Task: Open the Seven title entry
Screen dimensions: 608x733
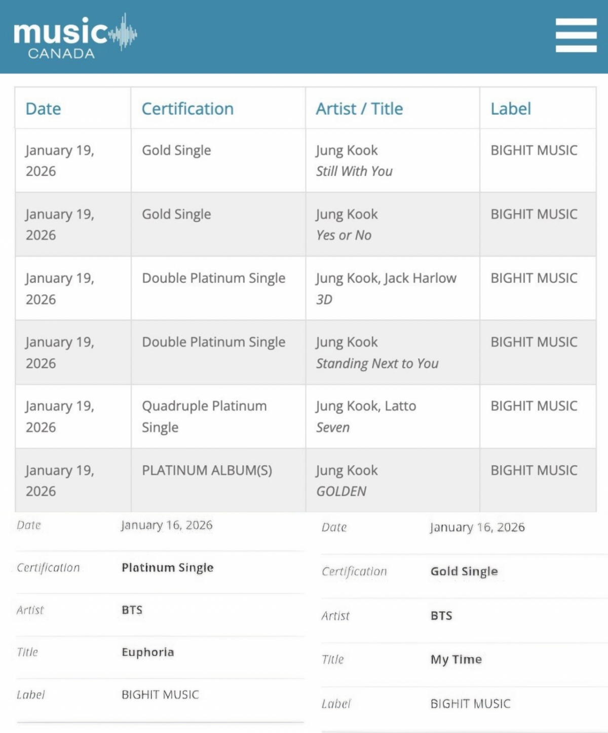Action: coord(332,427)
